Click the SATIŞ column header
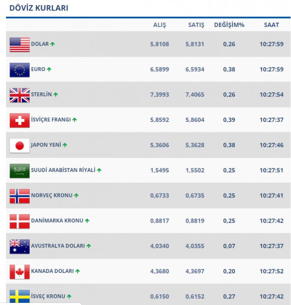 click(196, 25)
